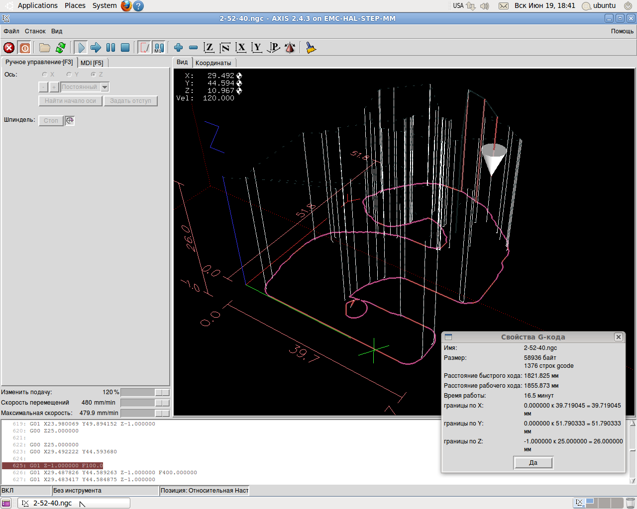
Task: Choose the Y axis radio button
Action: tap(69, 75)
